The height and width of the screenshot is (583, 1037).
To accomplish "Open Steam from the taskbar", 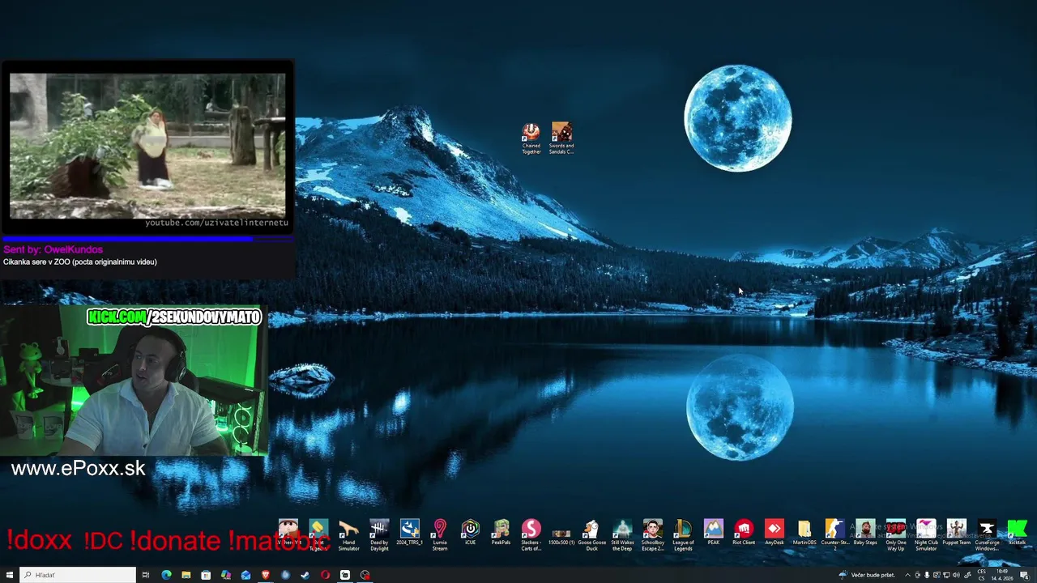I will (305, 575).
